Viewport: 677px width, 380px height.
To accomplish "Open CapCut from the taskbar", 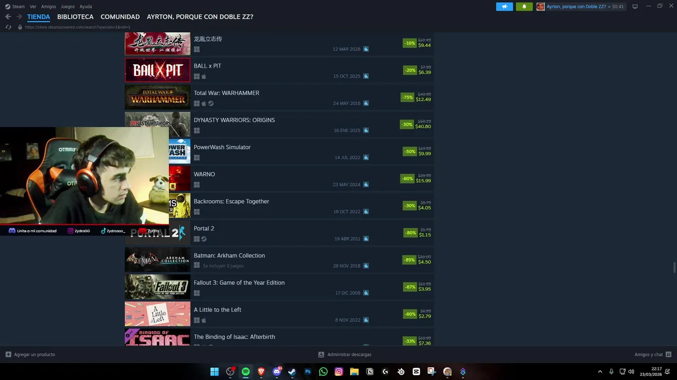I will 416,372.
